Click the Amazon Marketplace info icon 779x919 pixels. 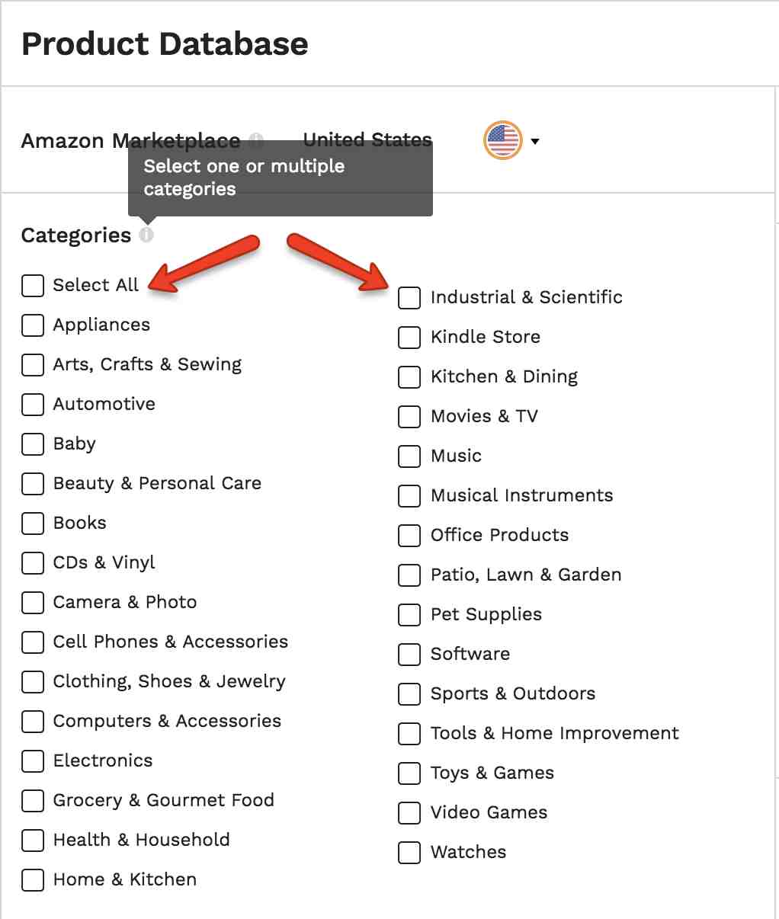click(257, 140)
